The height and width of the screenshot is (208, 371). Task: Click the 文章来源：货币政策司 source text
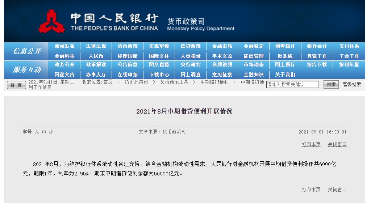pos(162,132)
